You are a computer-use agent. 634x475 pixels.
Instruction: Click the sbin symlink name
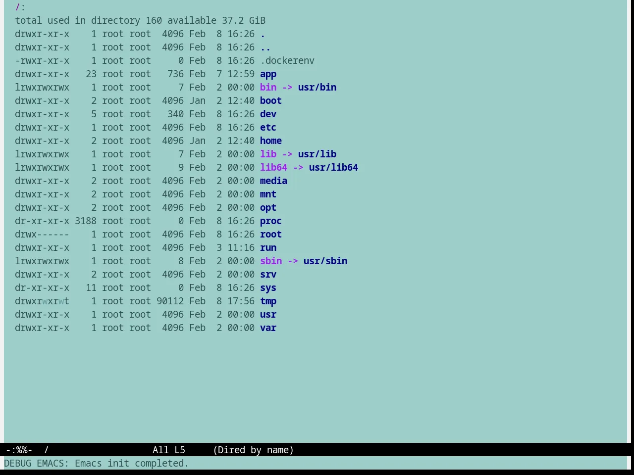(271, 261)
